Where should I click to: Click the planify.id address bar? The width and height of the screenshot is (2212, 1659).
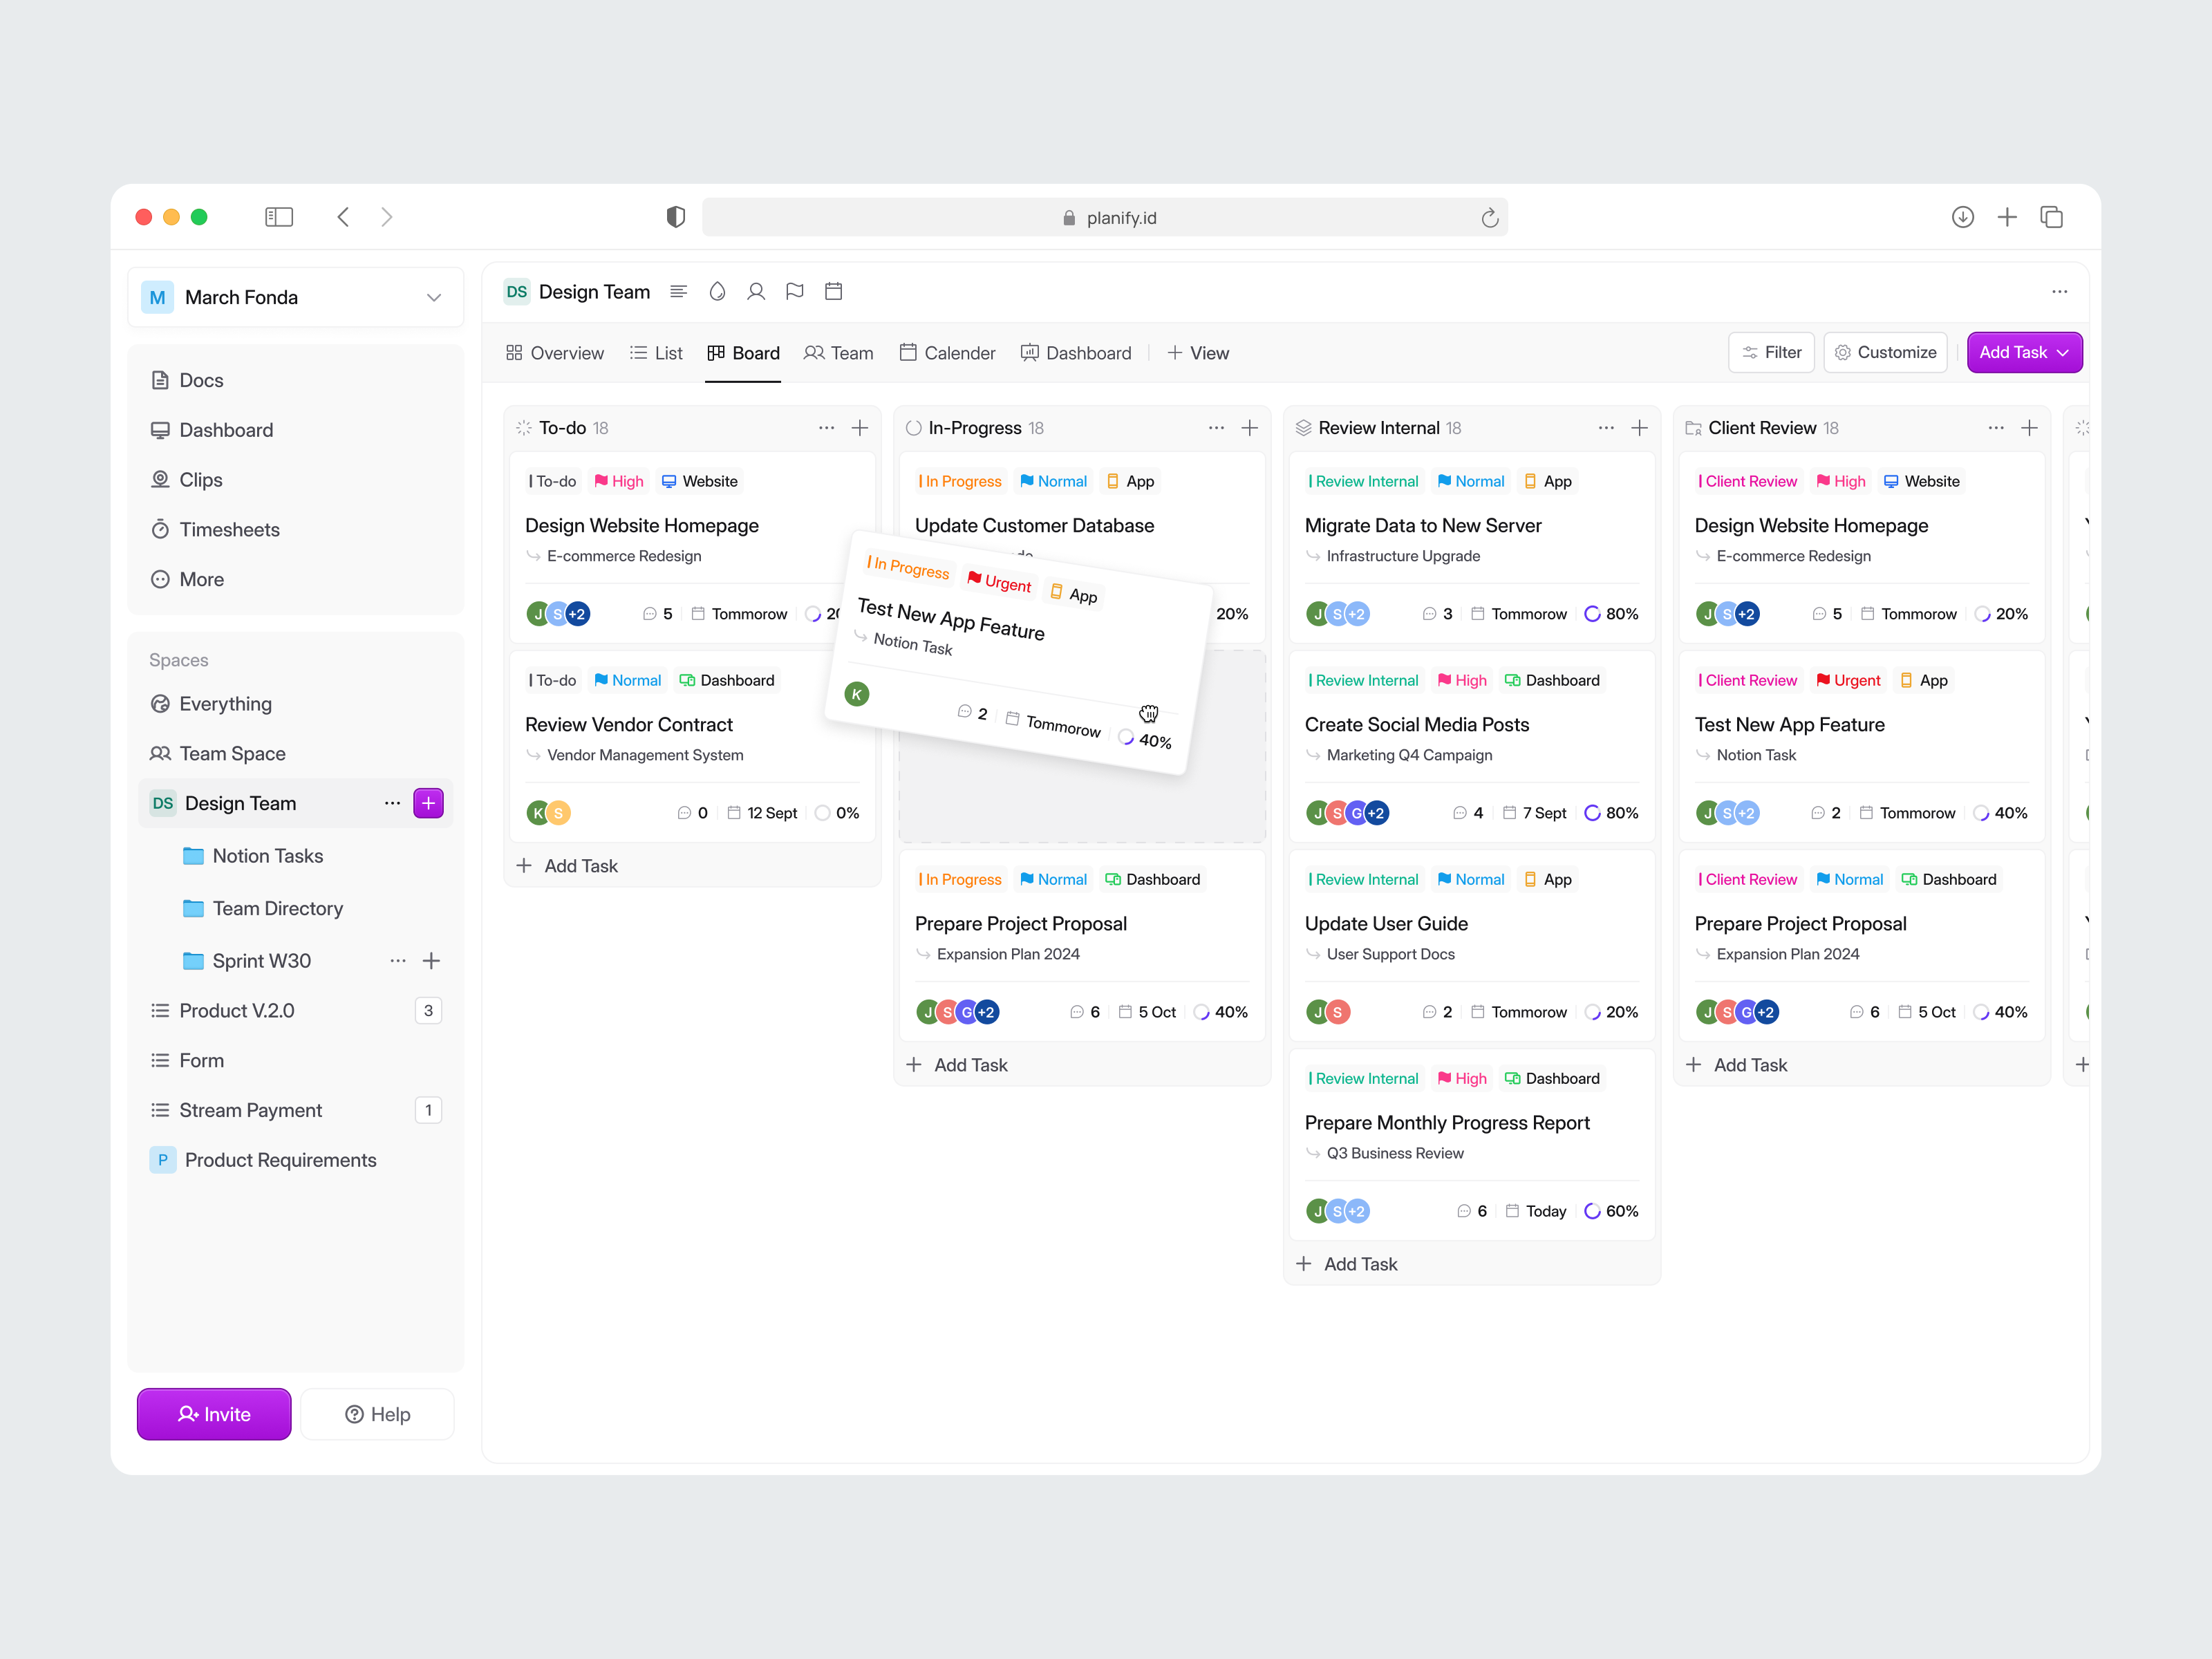click(x=1104, y=218)
